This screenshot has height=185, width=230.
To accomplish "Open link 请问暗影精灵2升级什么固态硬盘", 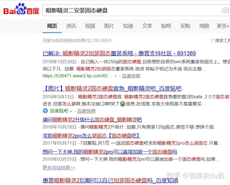I will (x=92, y=120).
